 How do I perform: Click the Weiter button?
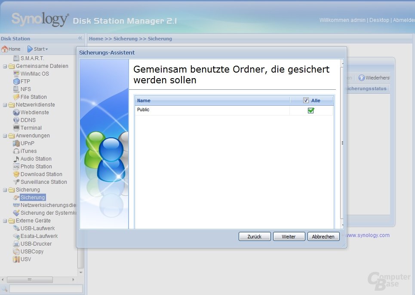(289, 236)
